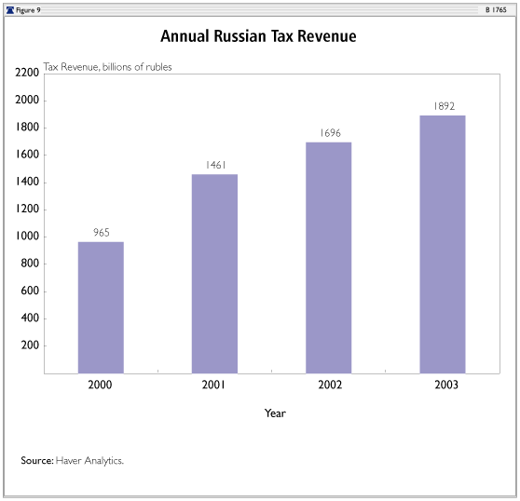Screen dimensions: 520x501
Task: Click the Annual Russian Tax Revenue title
Action: 258,36
